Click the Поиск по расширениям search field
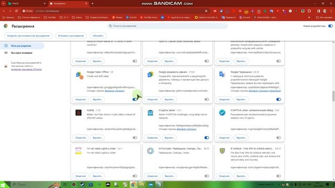Screen dimensions: 335x188 [x=167, y=26]
